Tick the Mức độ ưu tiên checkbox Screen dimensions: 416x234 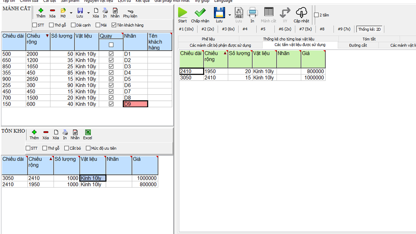[88, 148]
